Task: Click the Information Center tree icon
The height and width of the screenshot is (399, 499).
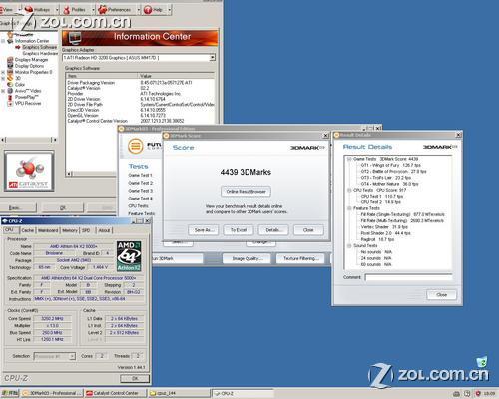Action: [x=10, y=41]
